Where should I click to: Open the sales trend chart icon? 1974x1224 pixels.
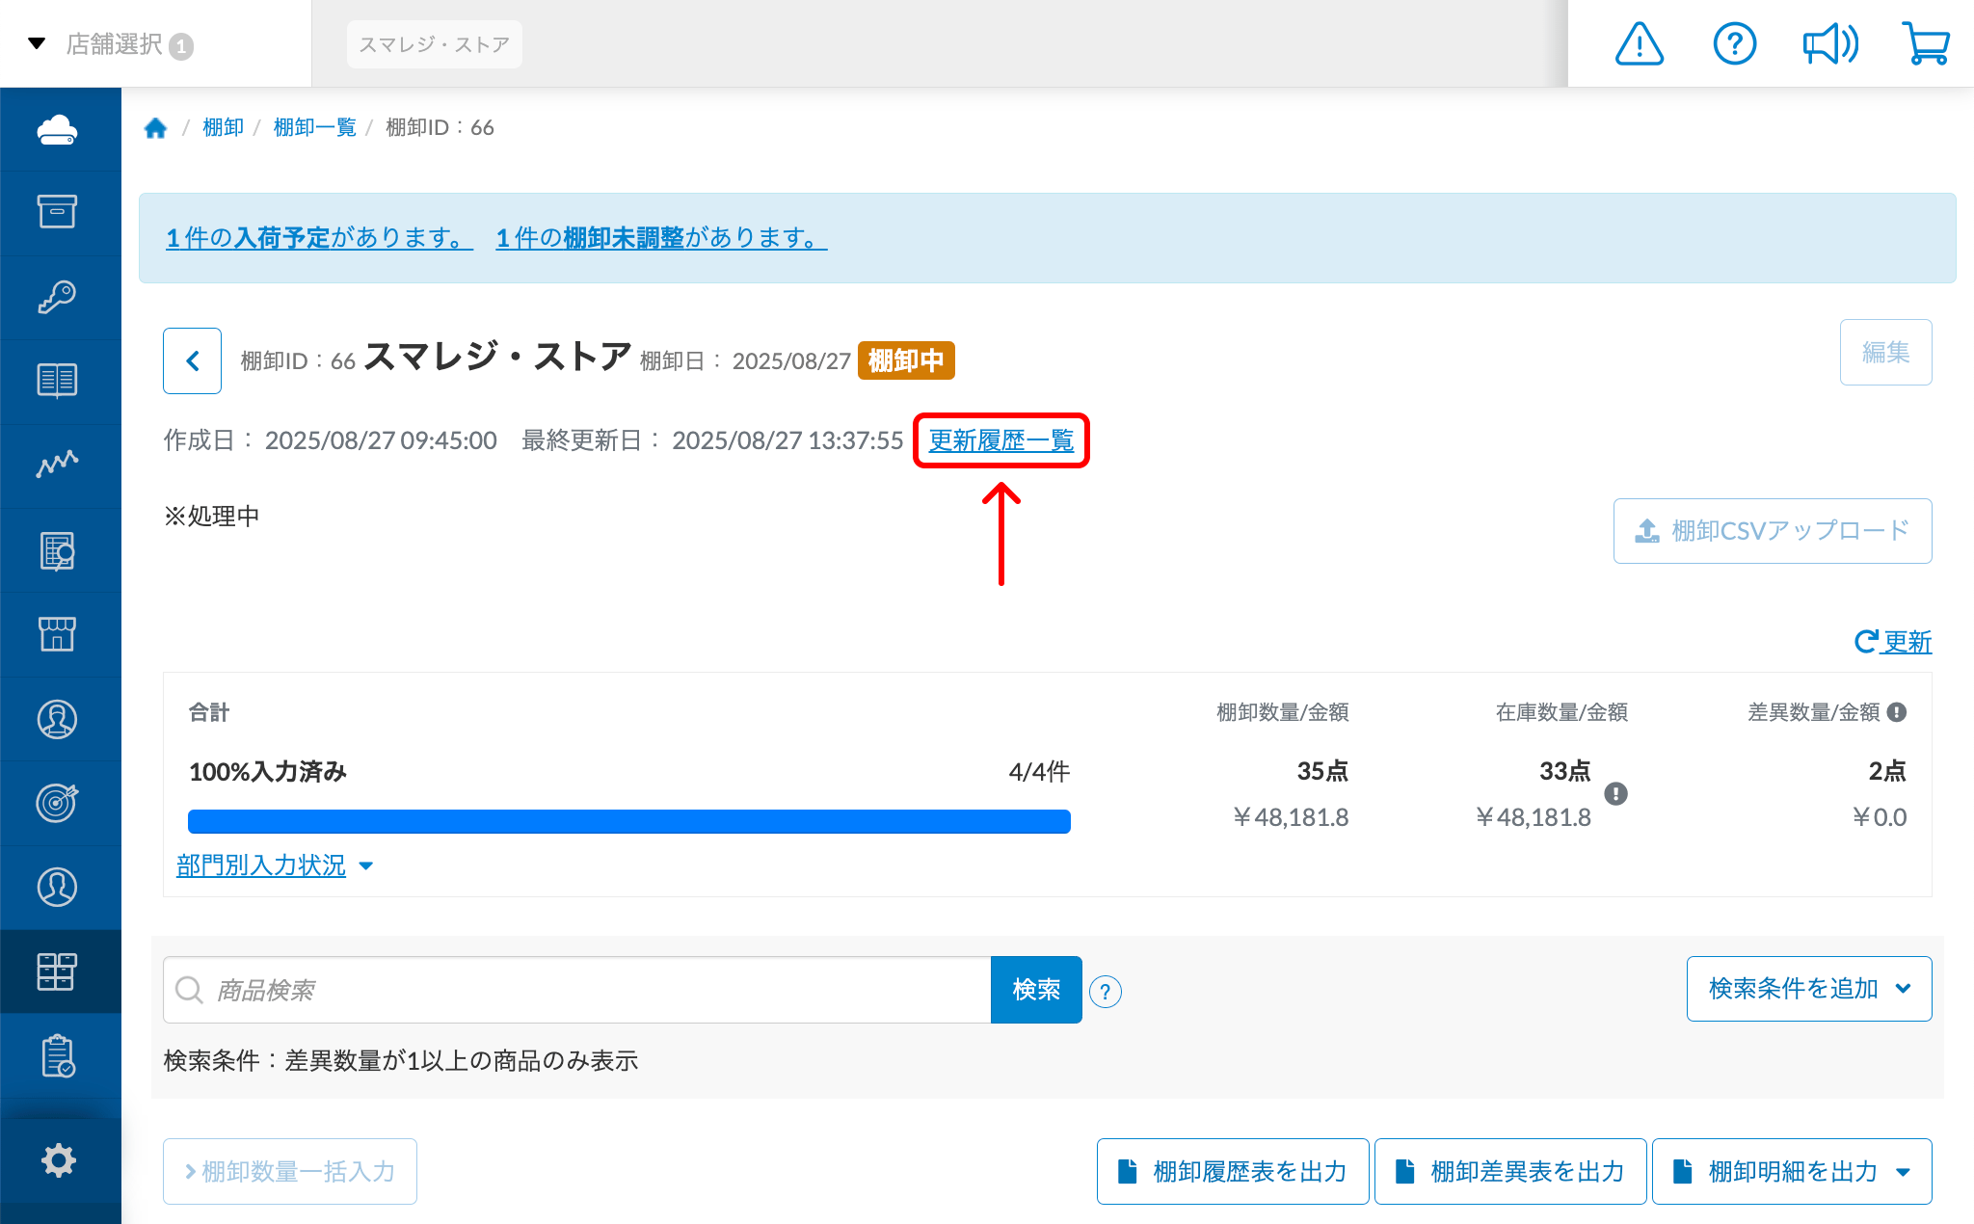tap(59, 465)
